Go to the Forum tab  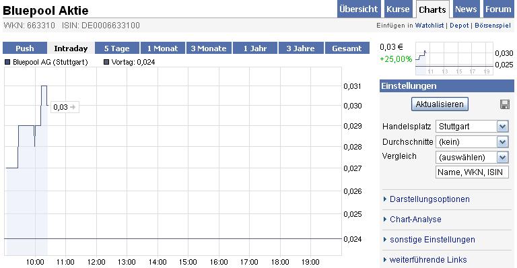(x=498, y=9)
